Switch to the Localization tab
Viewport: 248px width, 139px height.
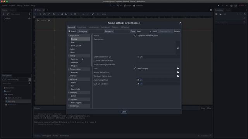pos(94,27)
